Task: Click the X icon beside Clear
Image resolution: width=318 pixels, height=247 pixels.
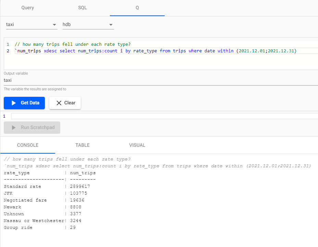Action: point(59,103)
